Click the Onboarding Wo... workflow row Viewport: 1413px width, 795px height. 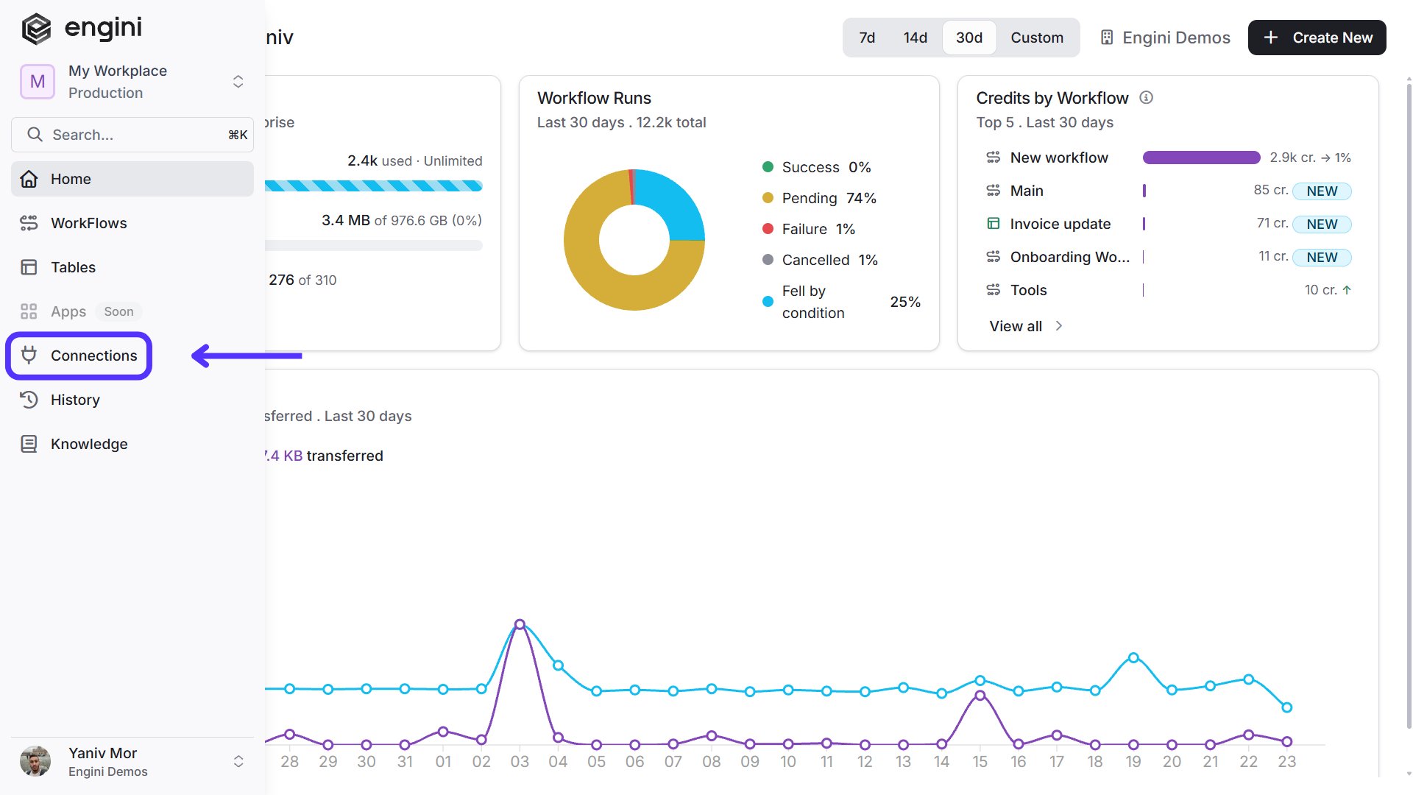click(x=1168, y=257)
